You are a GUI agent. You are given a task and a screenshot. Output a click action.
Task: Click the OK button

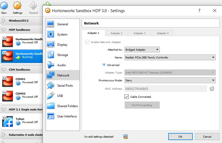(180, 137)
